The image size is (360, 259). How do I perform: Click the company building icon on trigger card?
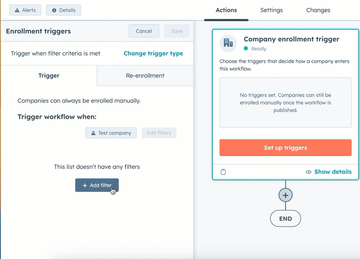point(228,43)
